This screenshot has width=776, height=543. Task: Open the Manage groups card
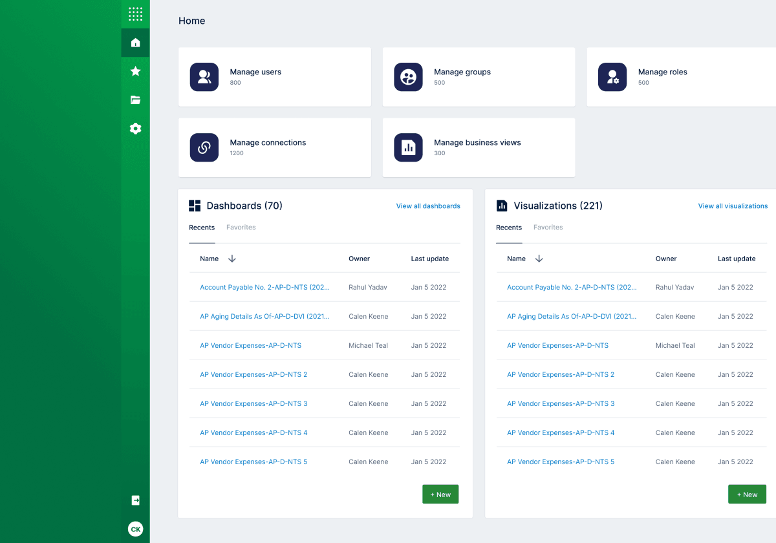tap(479, 77)
